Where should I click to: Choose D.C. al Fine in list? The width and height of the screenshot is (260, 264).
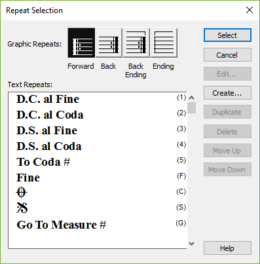coord(98,99)
